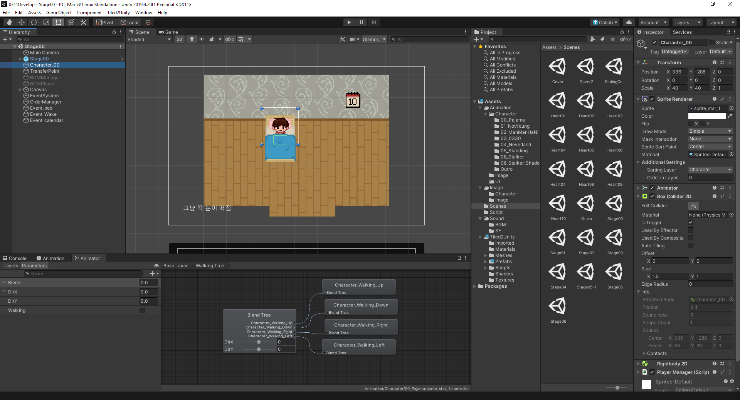The image size is (740, 400).
Task: Click the Collab button
Action: click(x=605, y=22)
